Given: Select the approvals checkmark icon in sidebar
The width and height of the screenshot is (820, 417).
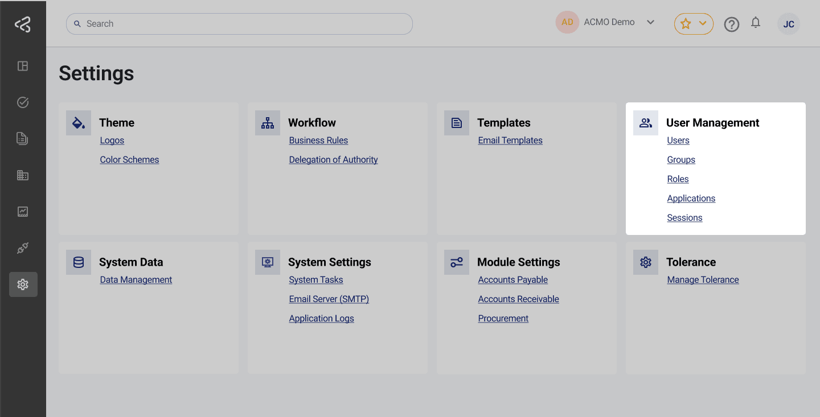Looking at the screenshot, I should coord(23,102).
